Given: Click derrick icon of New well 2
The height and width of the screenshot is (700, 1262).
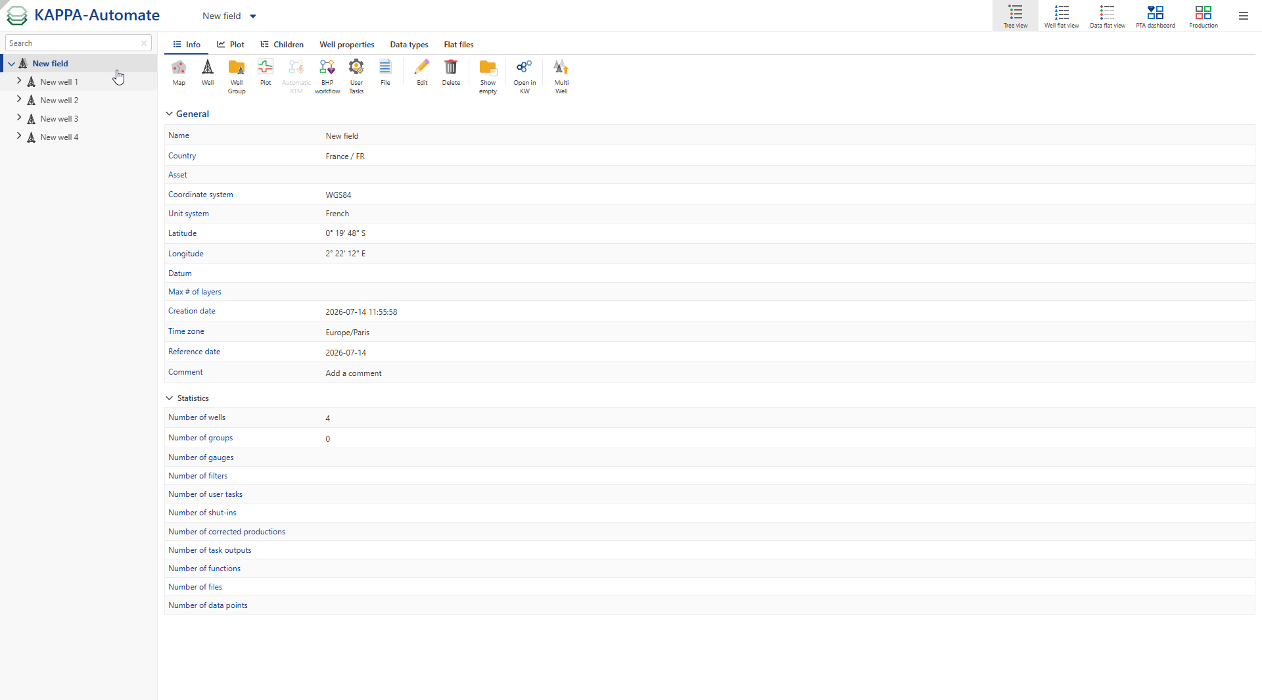Looking at the screenshot, I should click(x=31, y=100).
